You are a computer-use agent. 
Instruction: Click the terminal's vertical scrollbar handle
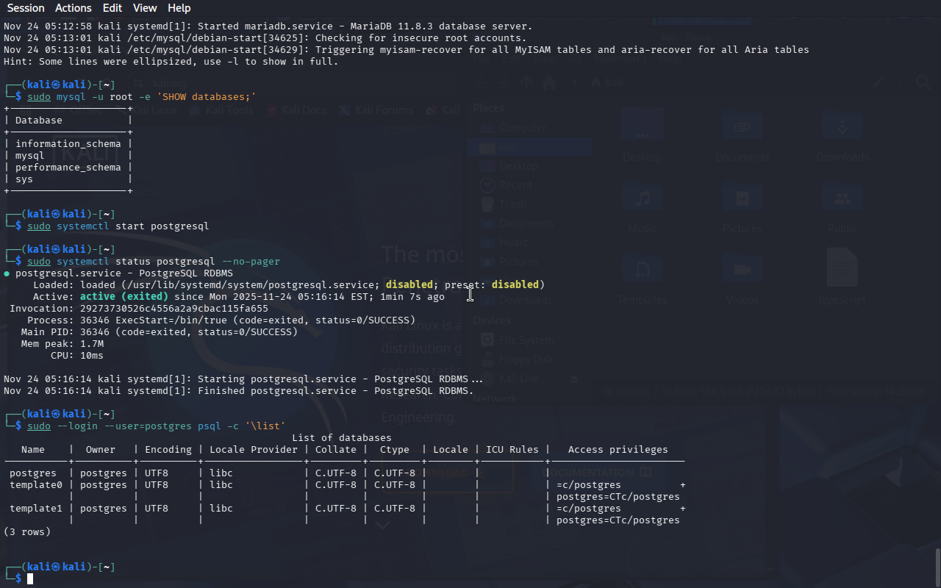tap(937, 566)
